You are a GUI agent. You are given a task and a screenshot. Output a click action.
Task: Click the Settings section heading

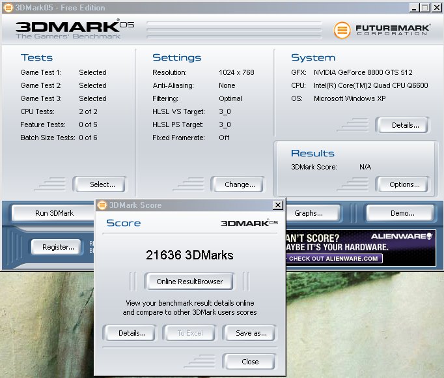[176, 57]
